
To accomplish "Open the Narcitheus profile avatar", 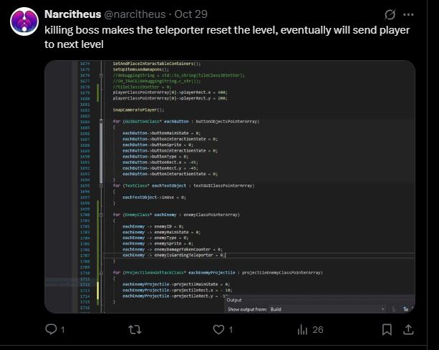I will click(x=24, y=23).
